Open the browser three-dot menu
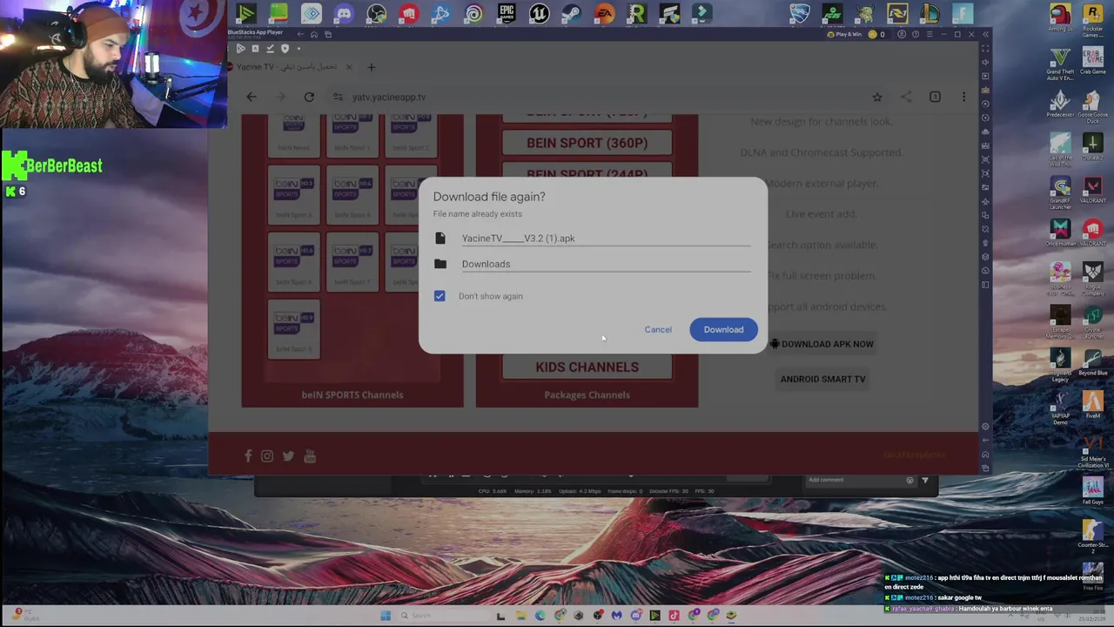The height and width of the screenshot is (627, 1114). pyautogui.click(x=963, y=97)
